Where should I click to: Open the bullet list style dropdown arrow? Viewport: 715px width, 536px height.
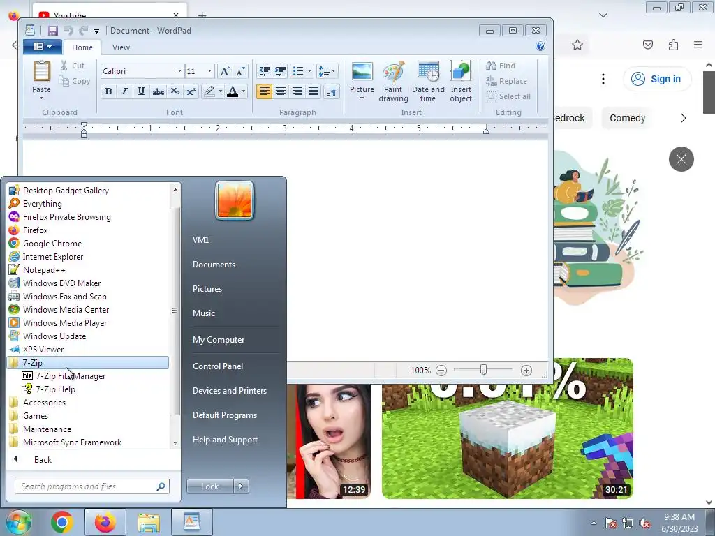click(x=309, y=70)
